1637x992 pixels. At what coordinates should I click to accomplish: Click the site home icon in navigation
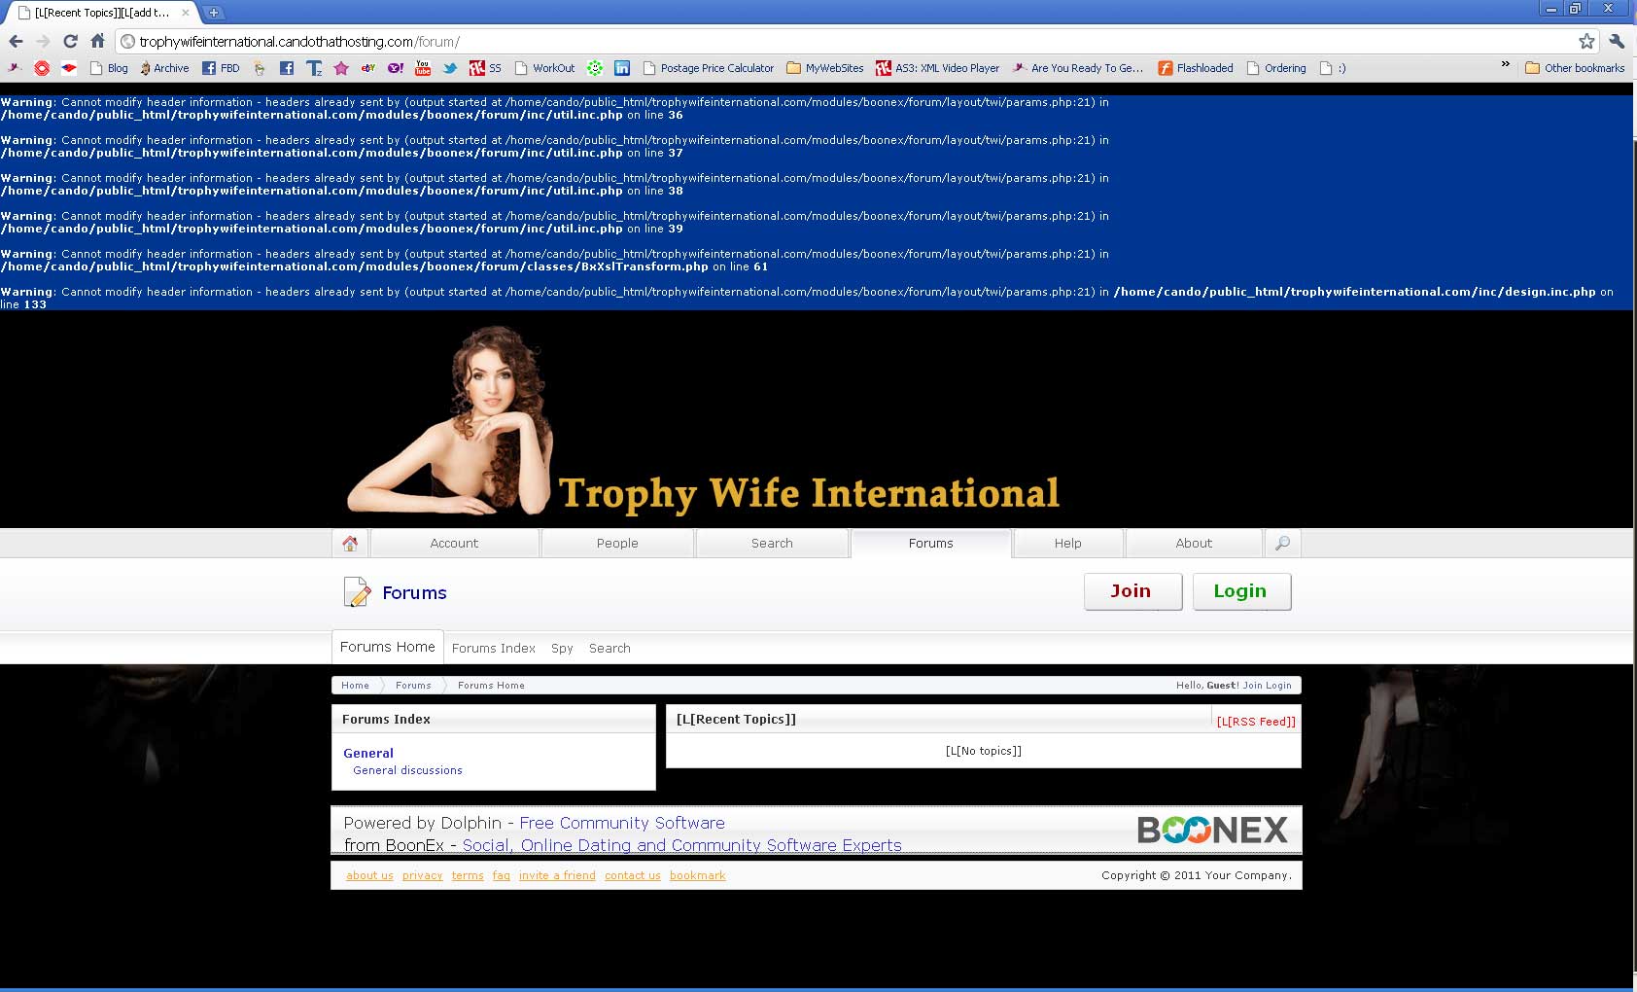click(350, 544)
